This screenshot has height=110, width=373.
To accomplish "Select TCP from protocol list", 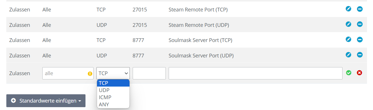I will (113, 83).
